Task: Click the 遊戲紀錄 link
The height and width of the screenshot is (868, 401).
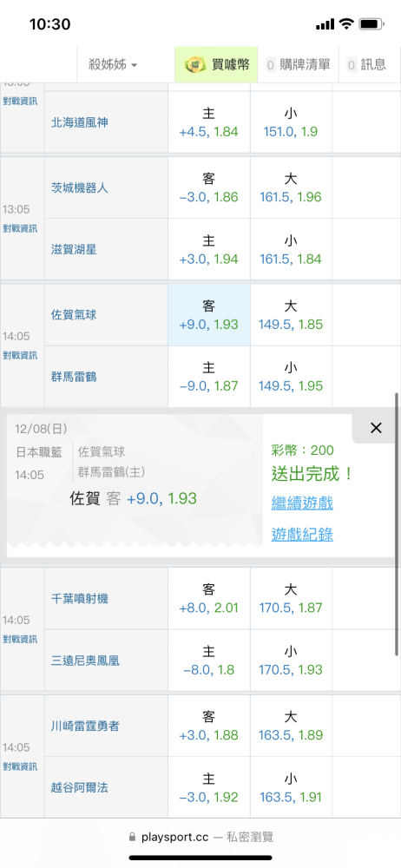Action: pos(302,534)
